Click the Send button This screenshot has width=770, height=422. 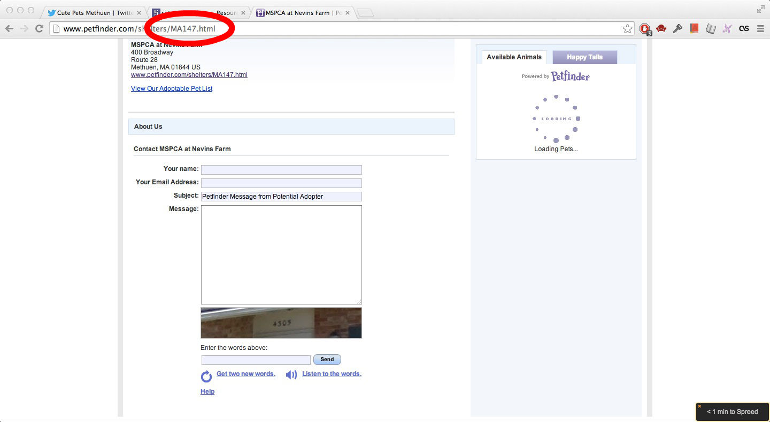(x=327, y=360)
